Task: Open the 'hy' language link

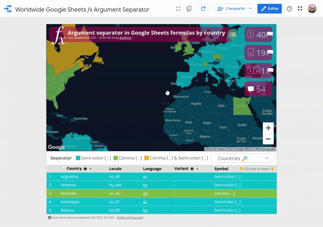Action: tap(145, 185)
